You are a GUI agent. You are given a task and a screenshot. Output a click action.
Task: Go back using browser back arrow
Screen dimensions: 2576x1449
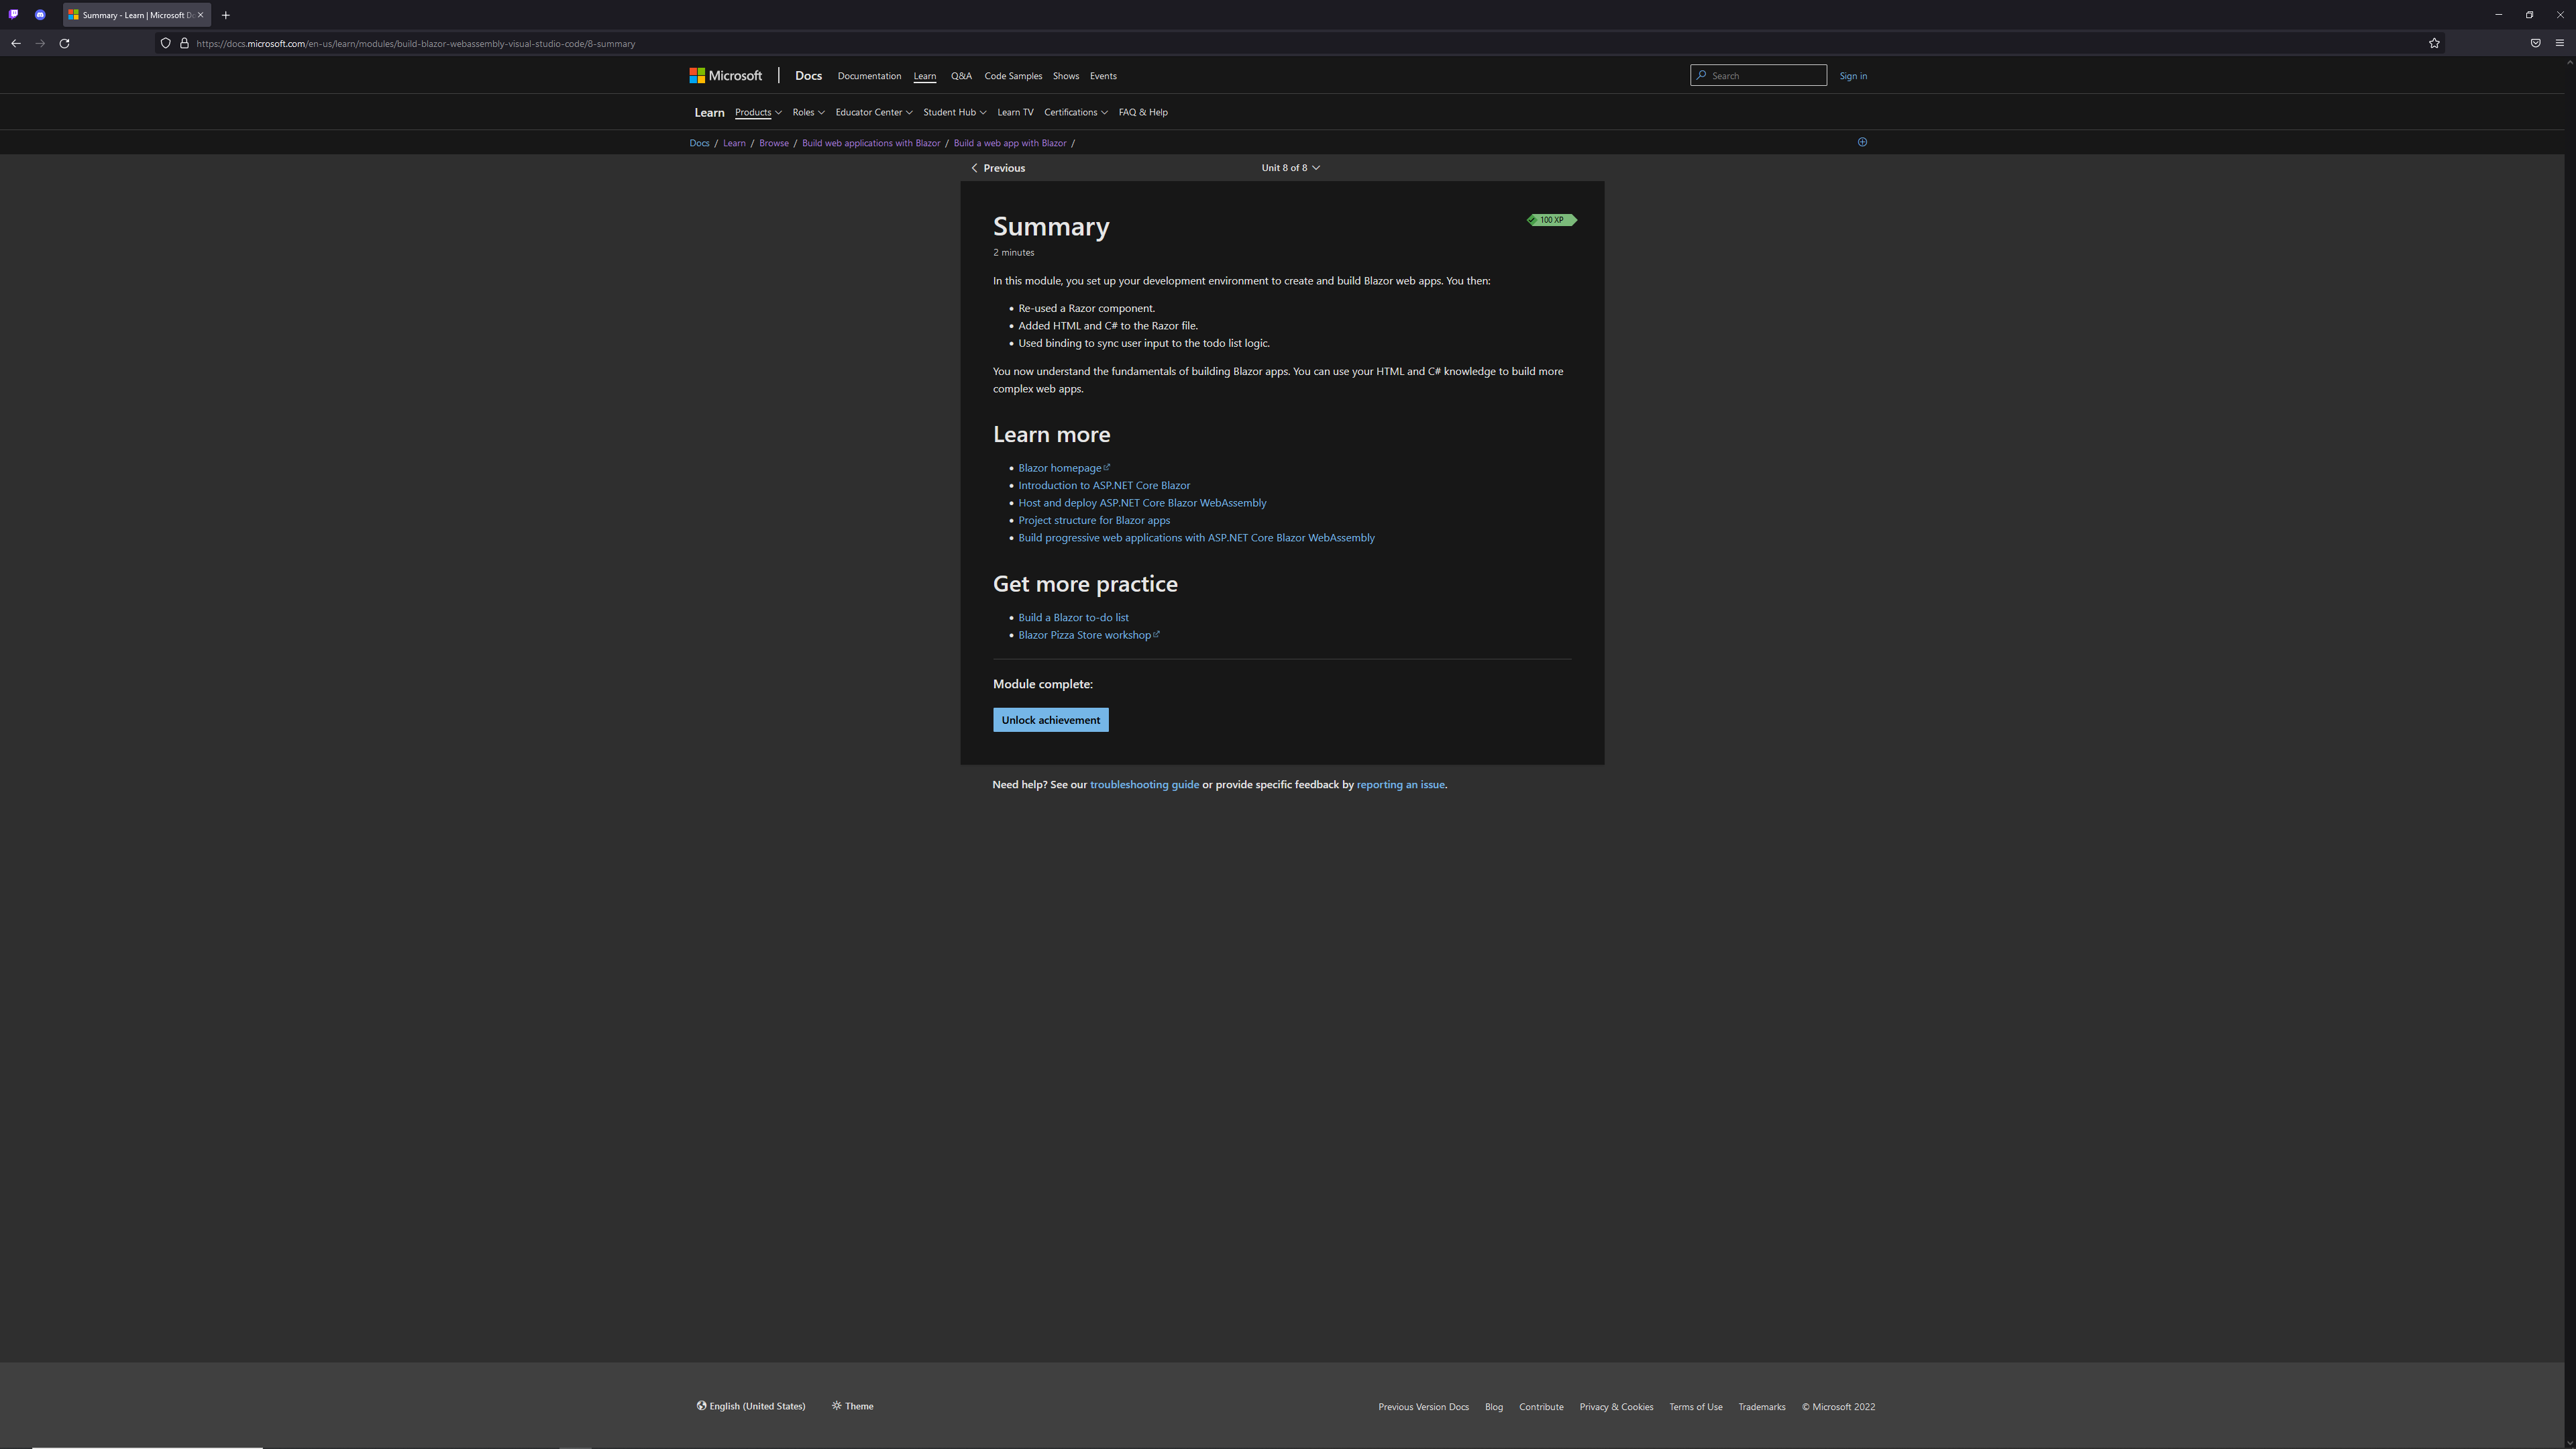(x=16, y=43)
